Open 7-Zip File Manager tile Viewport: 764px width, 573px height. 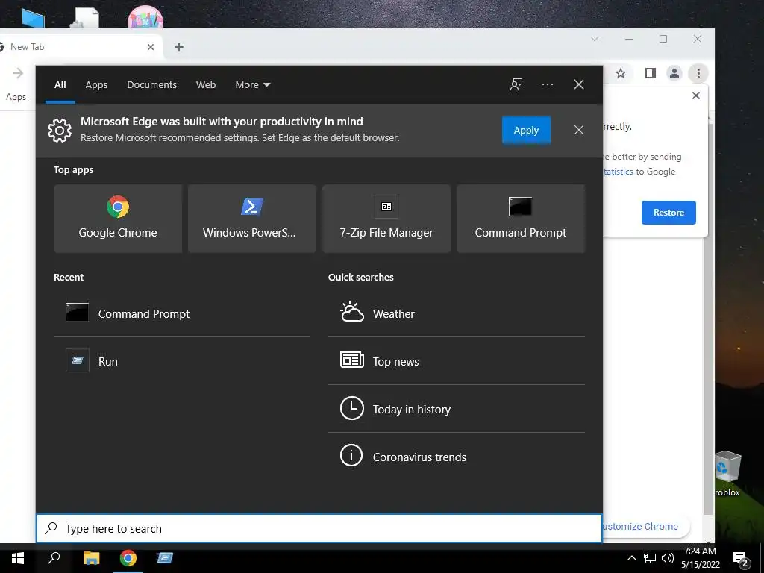coord(386,219)
